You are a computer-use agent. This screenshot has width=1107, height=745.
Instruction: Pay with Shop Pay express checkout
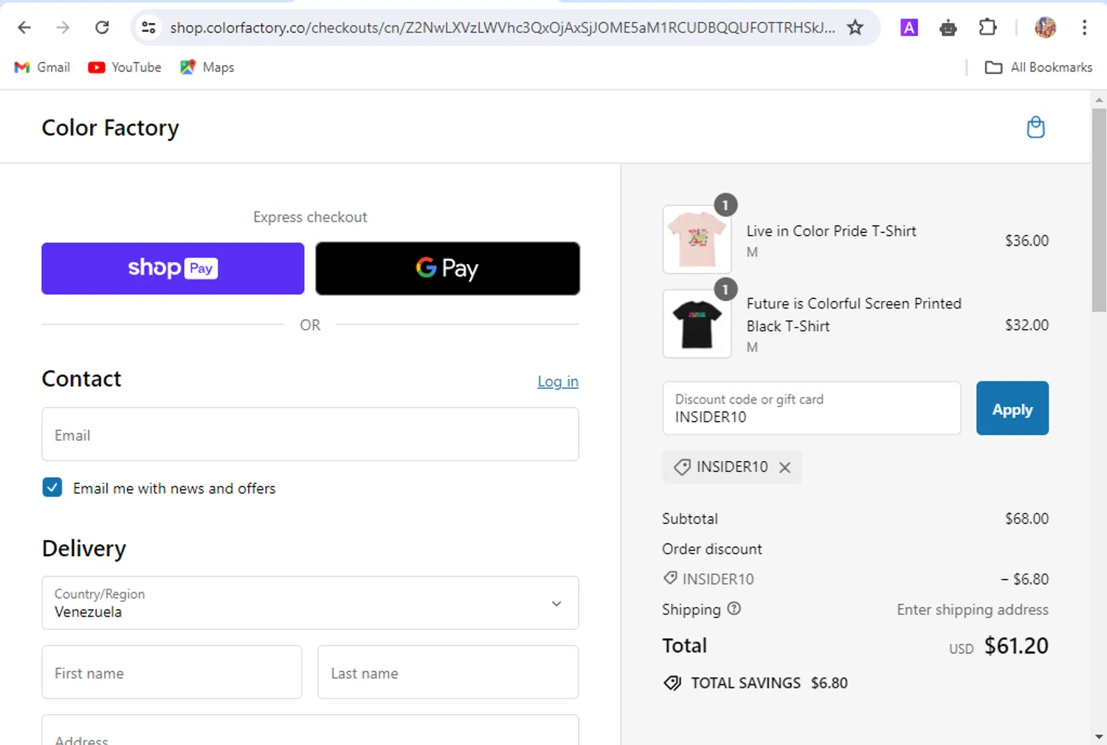(x=173, y=268)
